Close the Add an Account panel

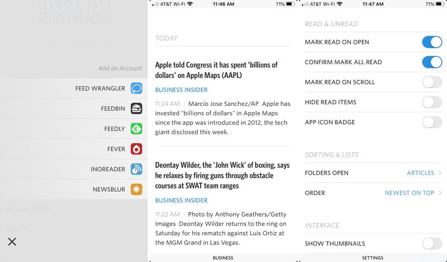[x=12, y=242]
